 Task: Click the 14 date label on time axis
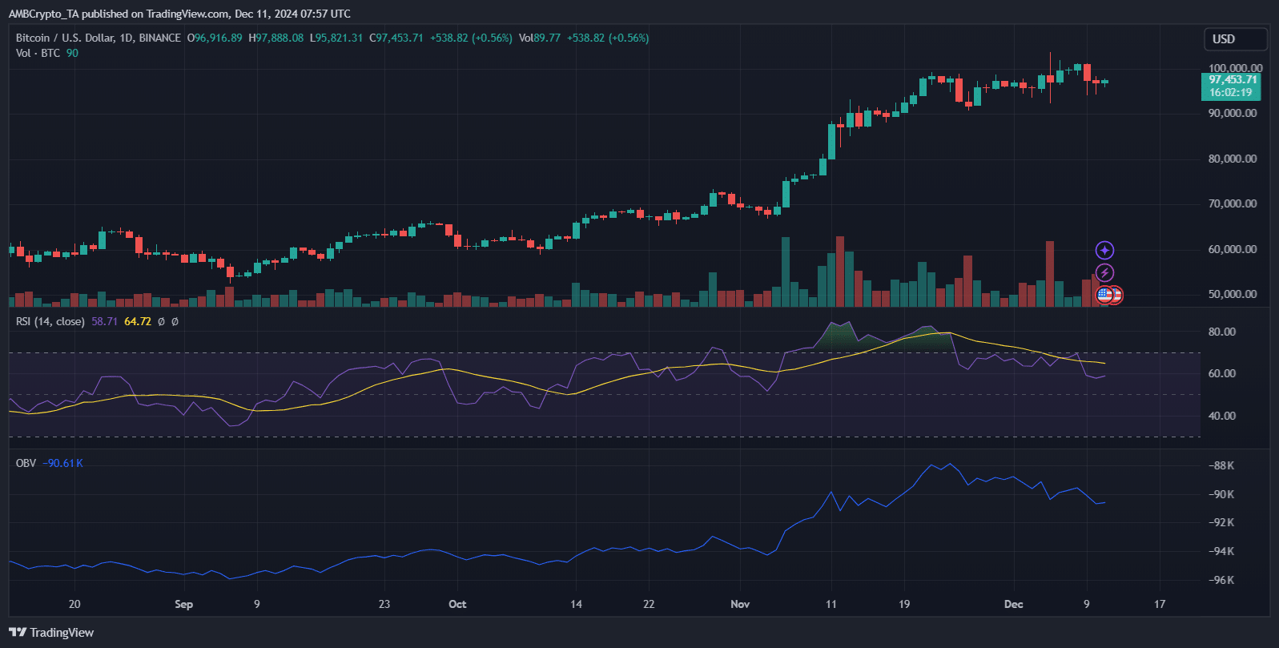tap(576, 604)
